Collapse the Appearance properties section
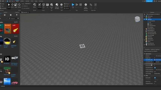The image size is (161, 90). [144, 54]
